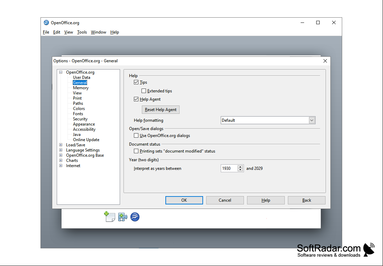
Task: Click the dialog Help button
Action: click(266, 200)
